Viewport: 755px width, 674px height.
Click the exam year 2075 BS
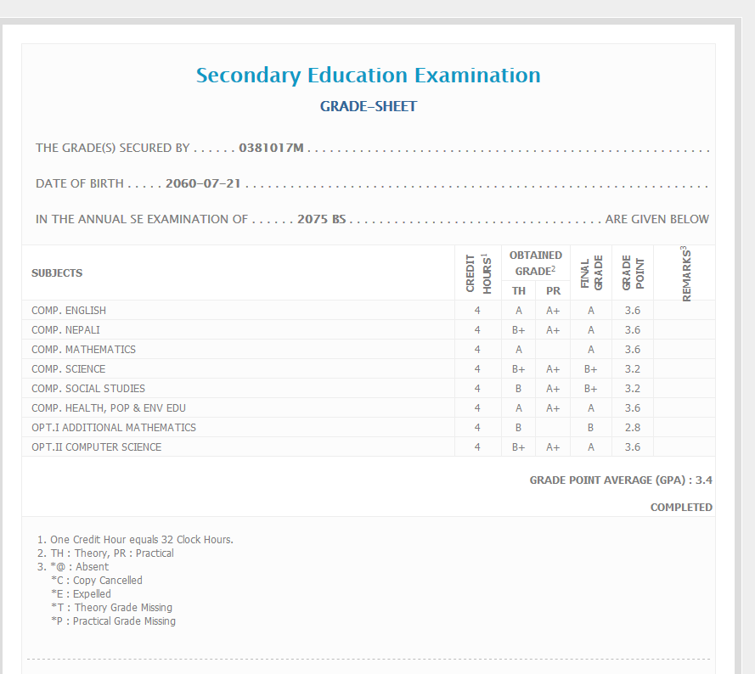click(x=322, y=219)
